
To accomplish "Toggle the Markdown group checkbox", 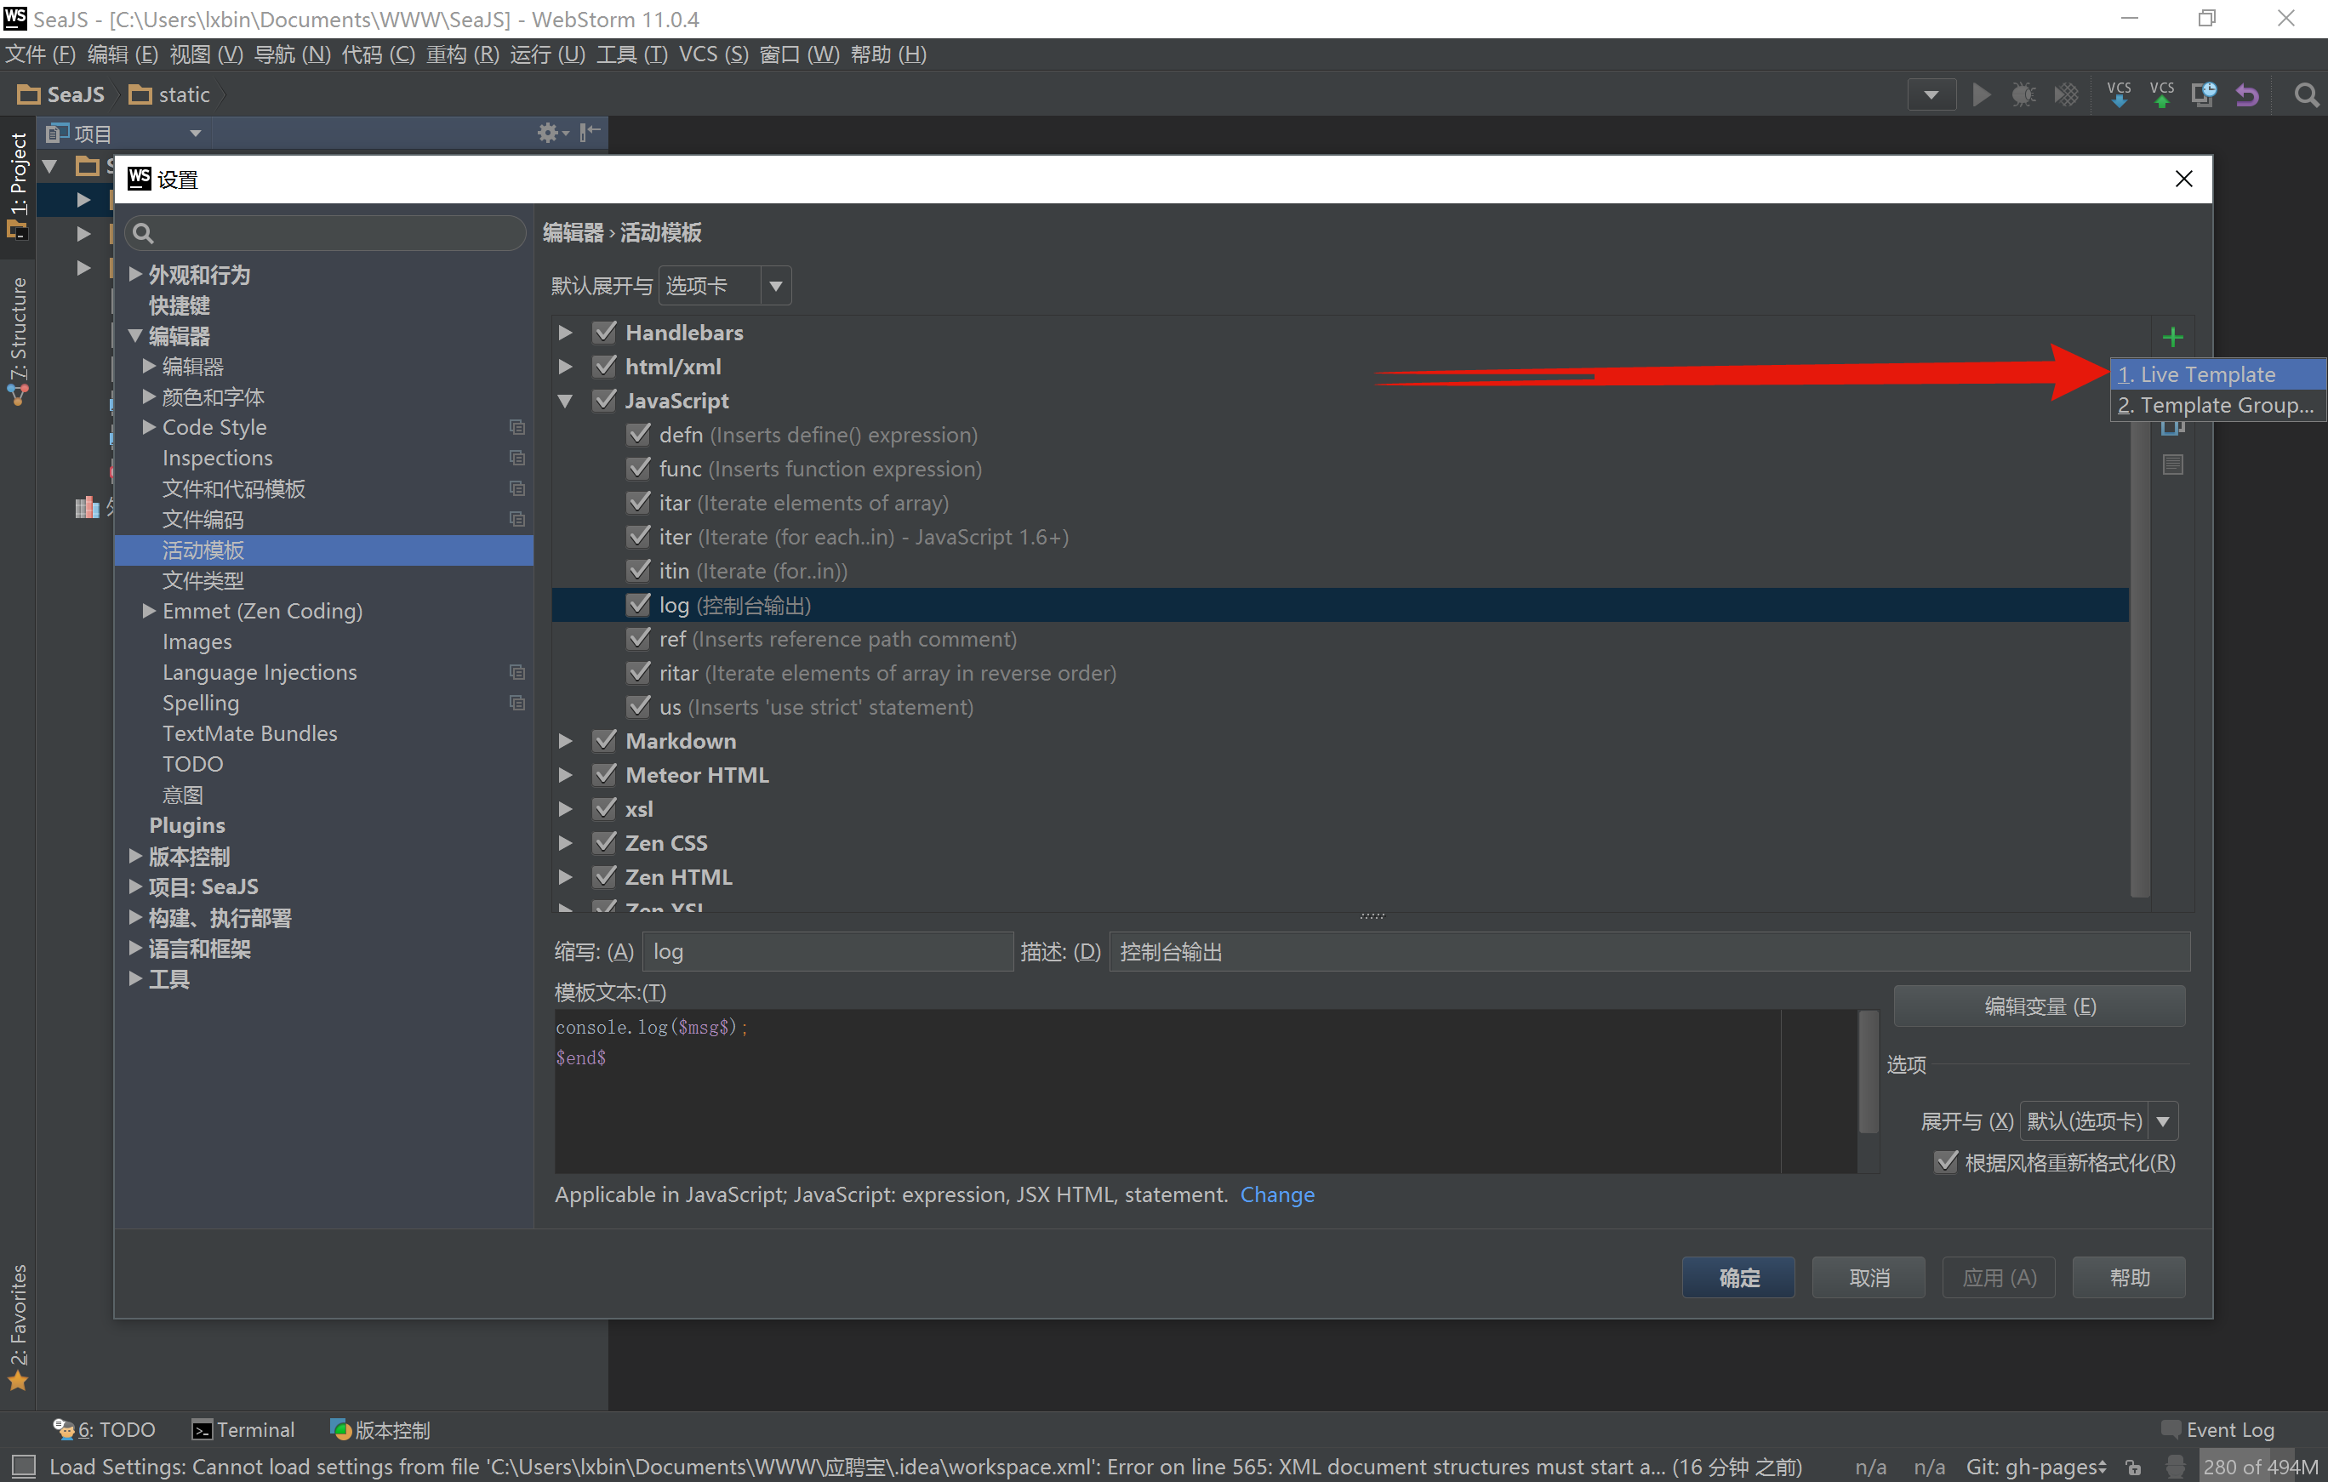I will [604, 740].
